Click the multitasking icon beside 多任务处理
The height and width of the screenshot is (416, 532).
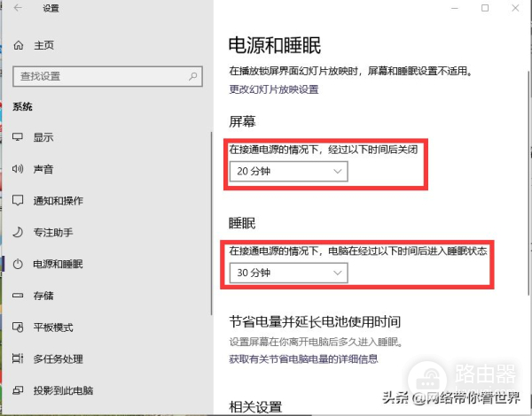[x=18, y=358]
